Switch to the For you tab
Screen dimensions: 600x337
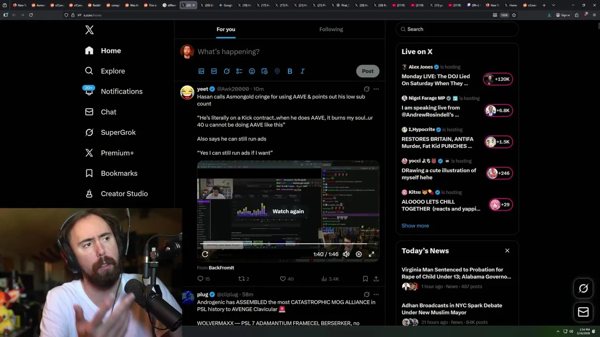[x=226, y=29]
